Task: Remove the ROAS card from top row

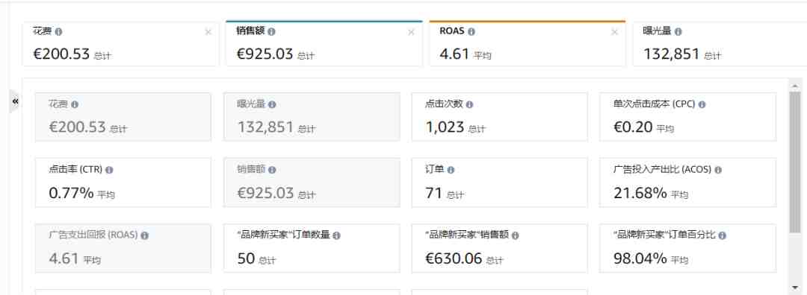Action: coord(614,32)
